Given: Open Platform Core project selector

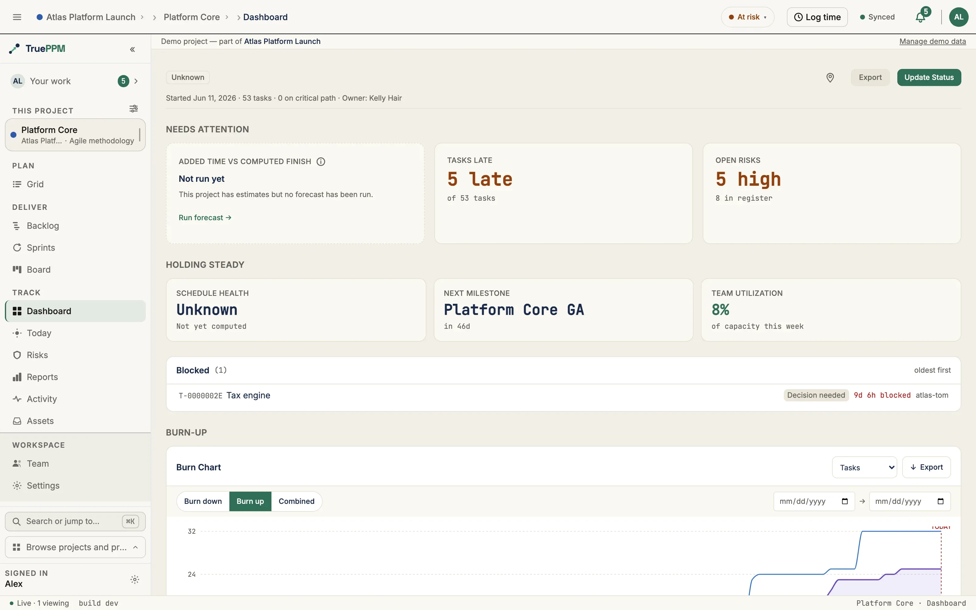Looking at the screenshot, I should (75, 135).
